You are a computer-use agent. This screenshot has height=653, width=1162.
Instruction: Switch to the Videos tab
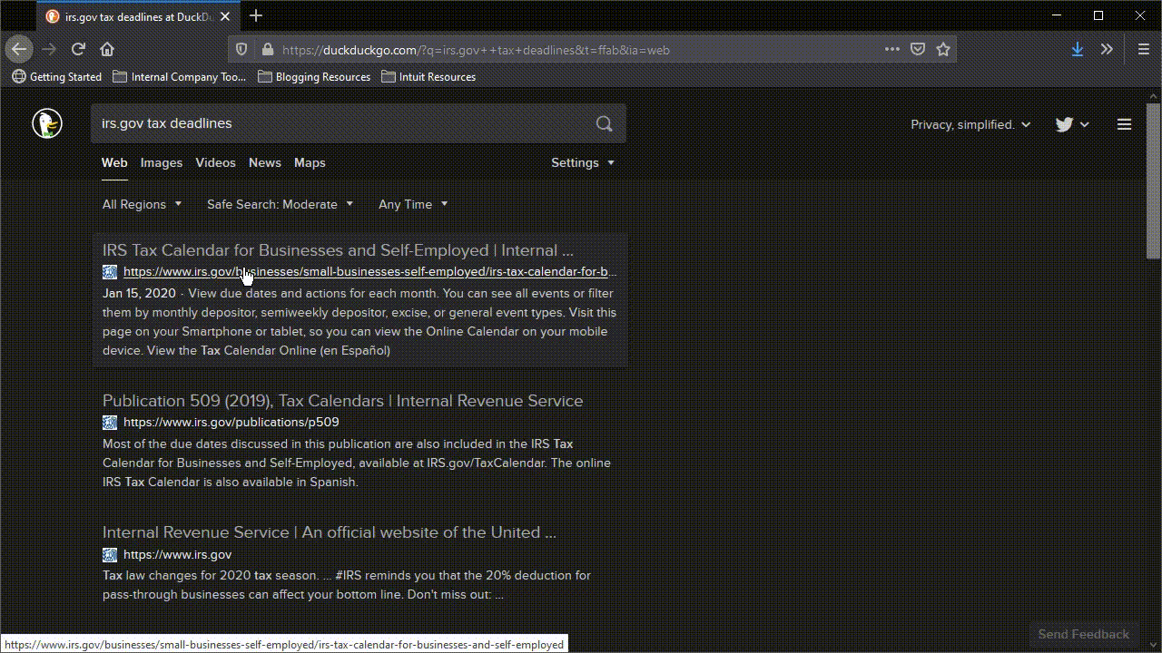[x=215, y=162]
